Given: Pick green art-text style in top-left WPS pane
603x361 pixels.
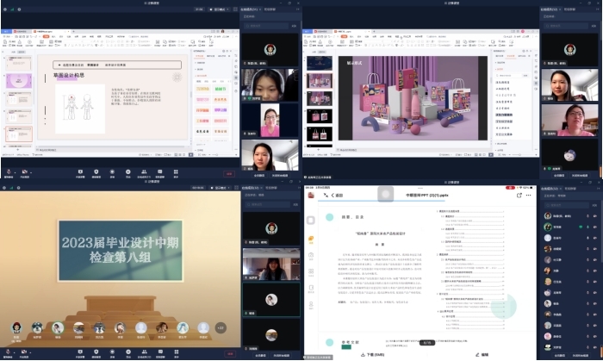Looking at the screenshot, I should 221,90.
